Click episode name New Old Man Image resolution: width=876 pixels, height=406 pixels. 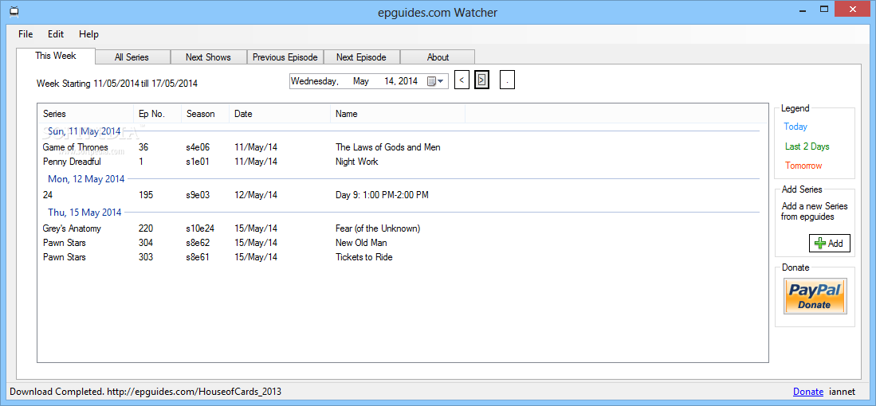361,243
